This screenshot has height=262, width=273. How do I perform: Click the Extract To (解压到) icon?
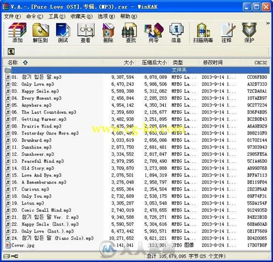[41, 33]
